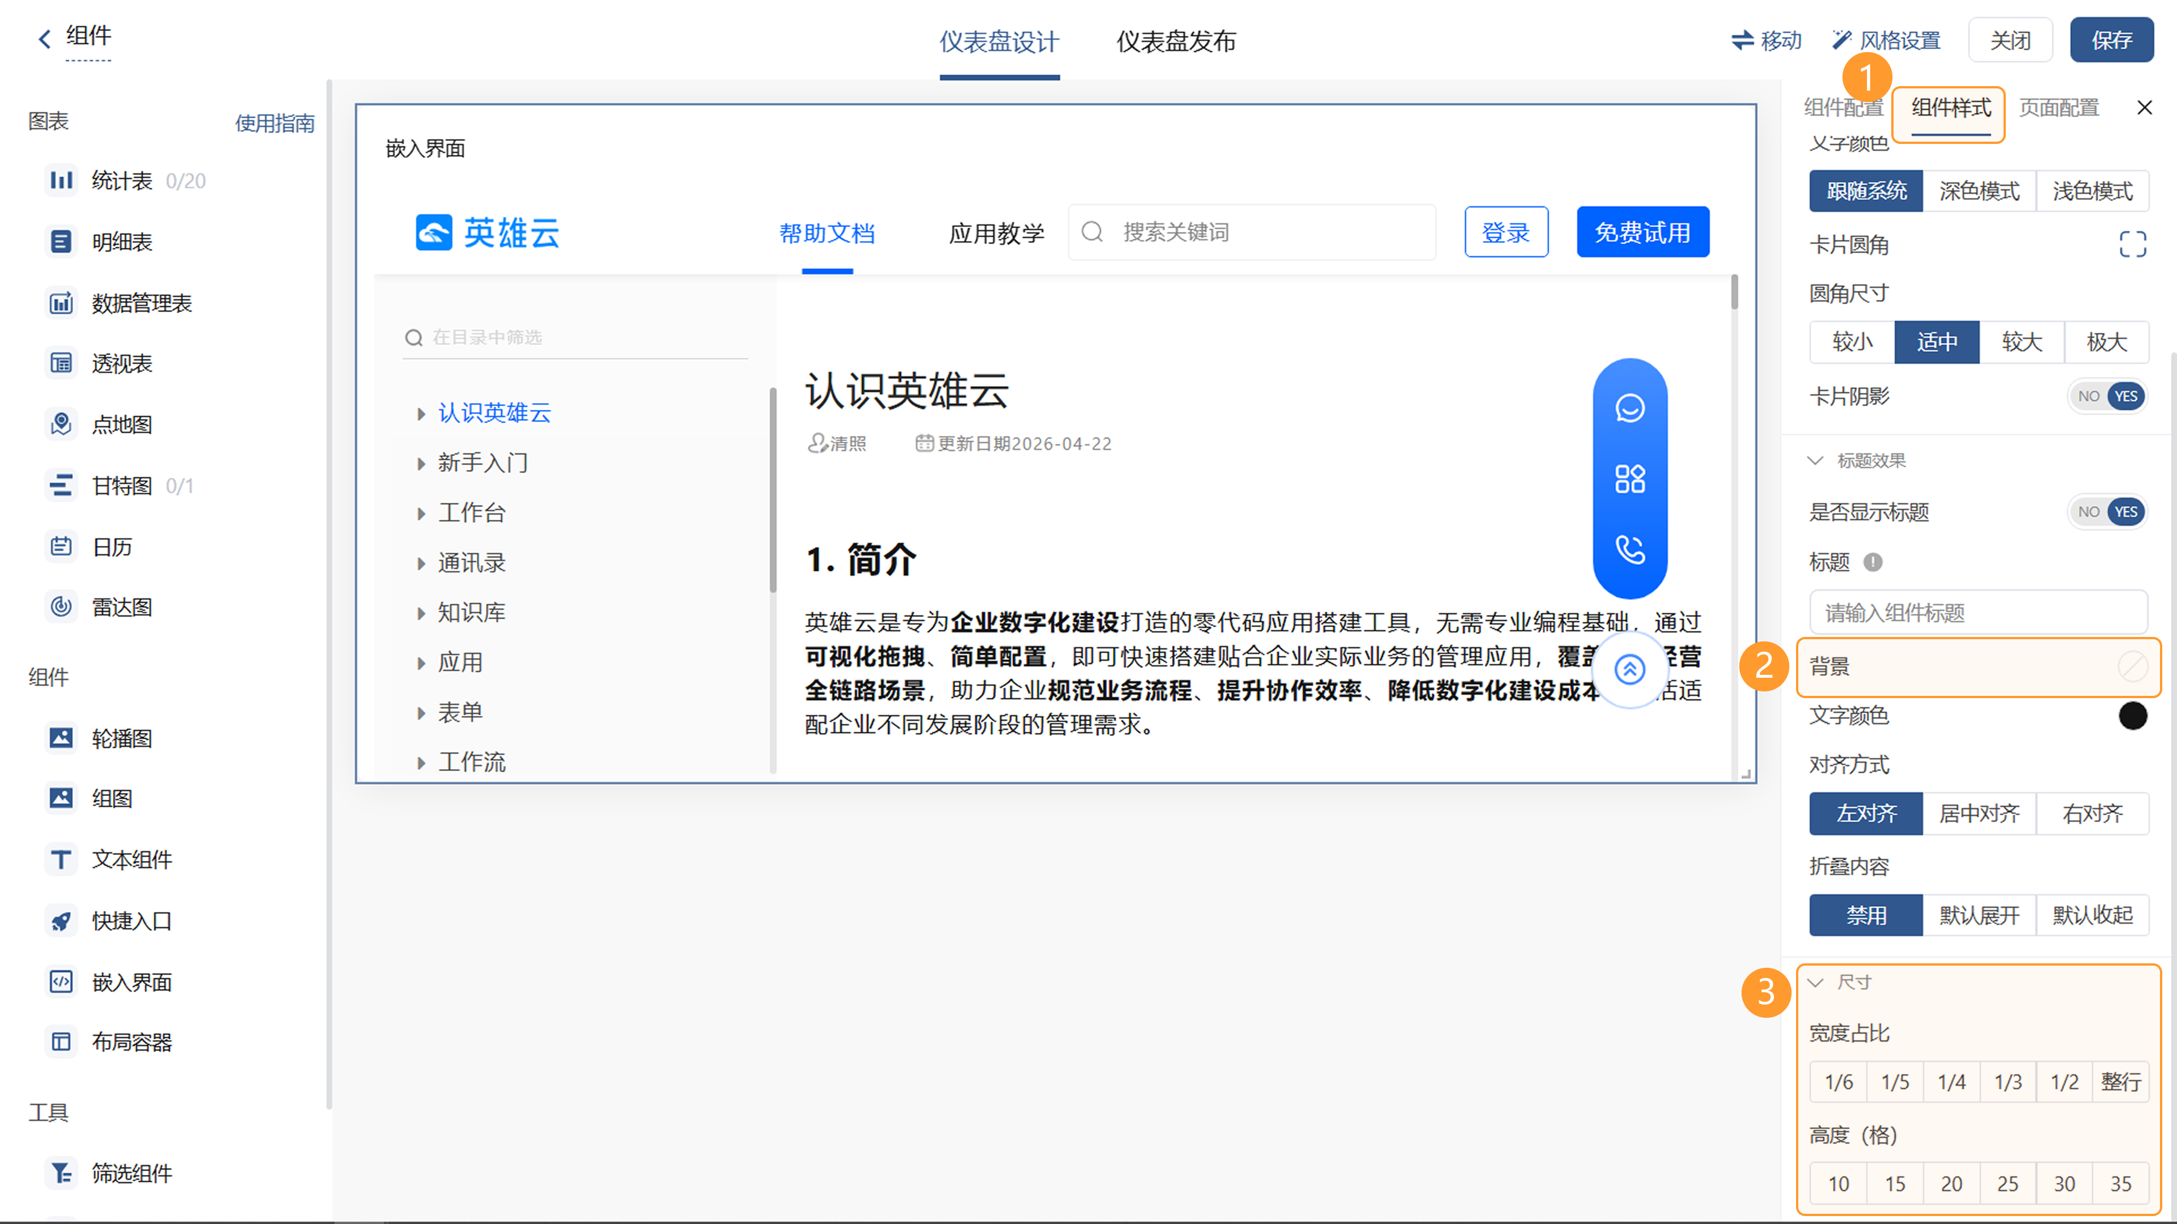Image resolution: width=2177 pixels, height=1224 pixels.
Task: Click the 搜索关键词 search box
Action: 1252,232
